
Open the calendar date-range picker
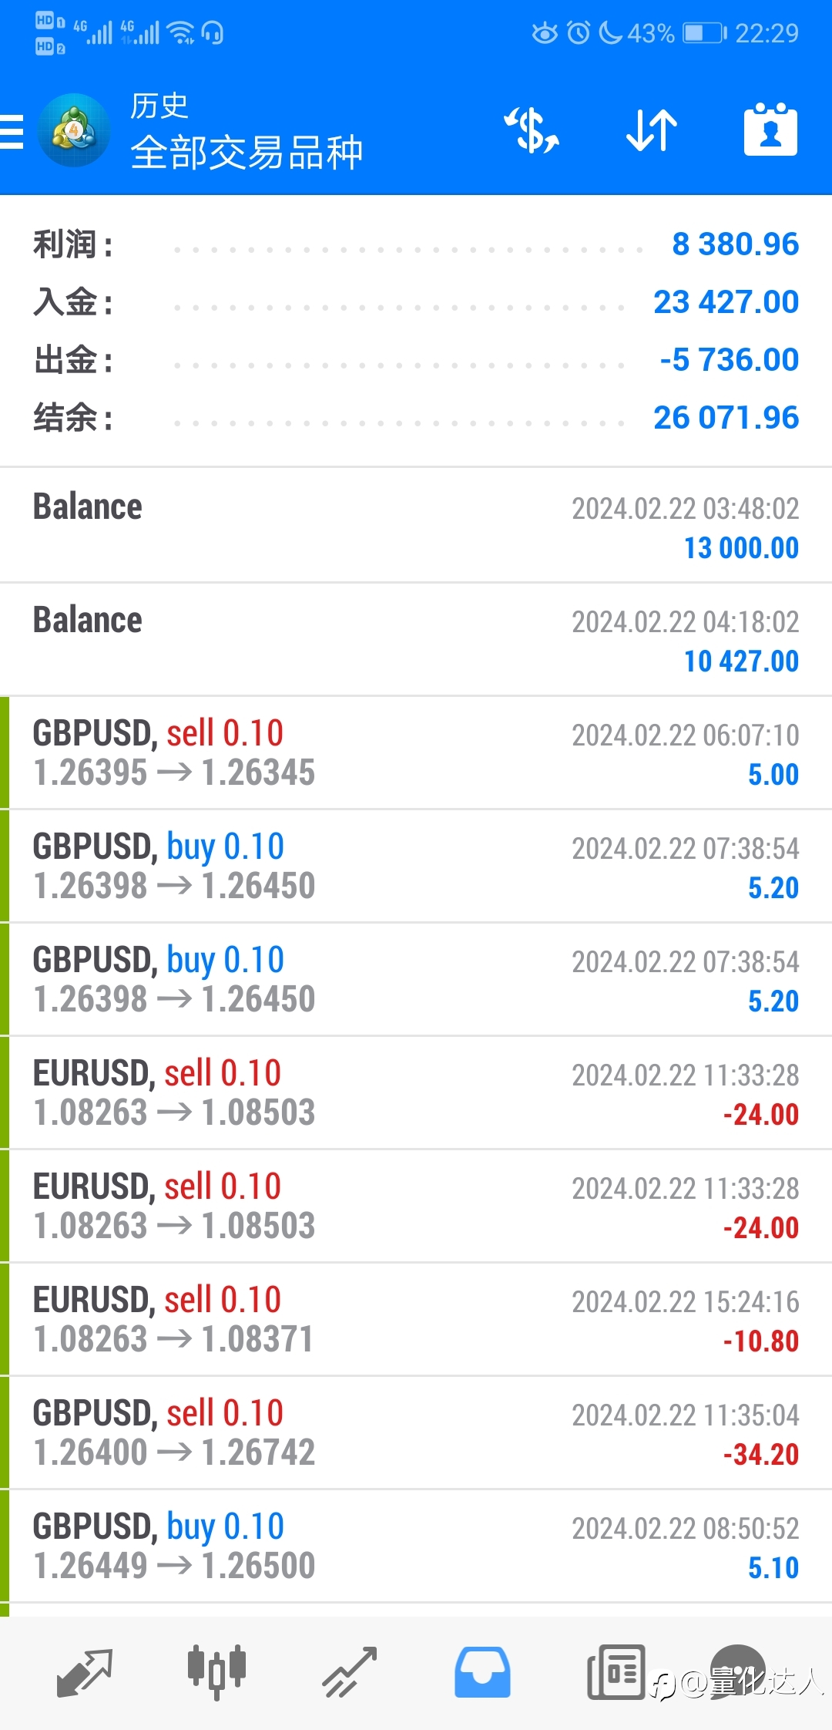[x=770, y=130]
